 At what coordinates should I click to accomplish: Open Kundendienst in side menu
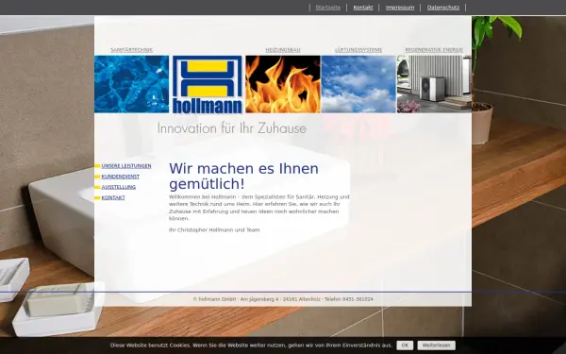click(x=120, y=177)
